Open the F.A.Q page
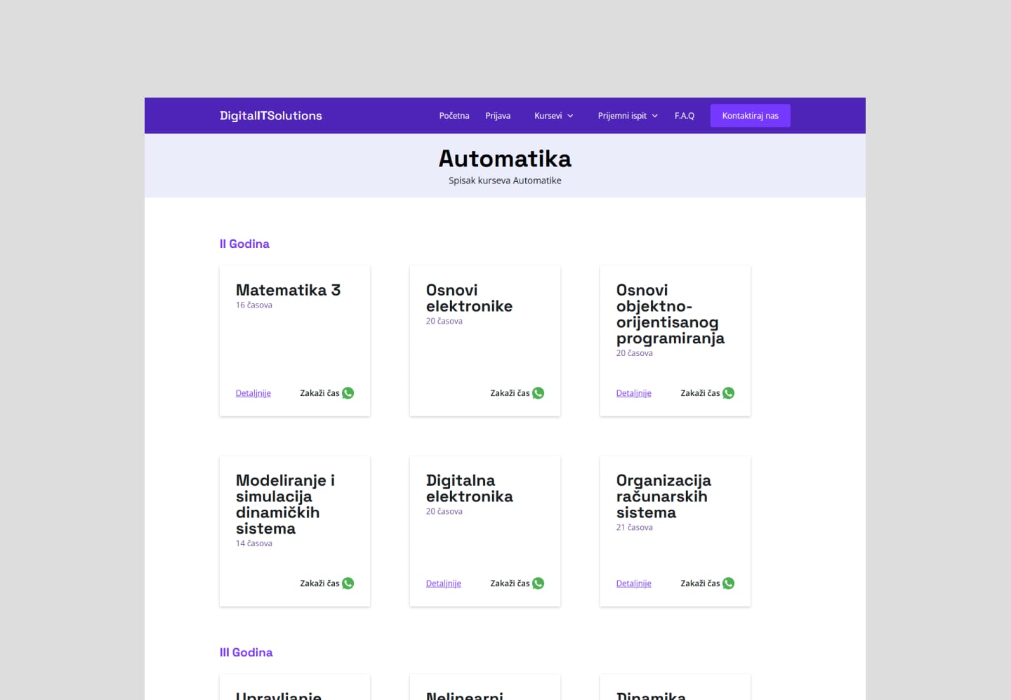The image size is (1011, 700). pos(685,116)
